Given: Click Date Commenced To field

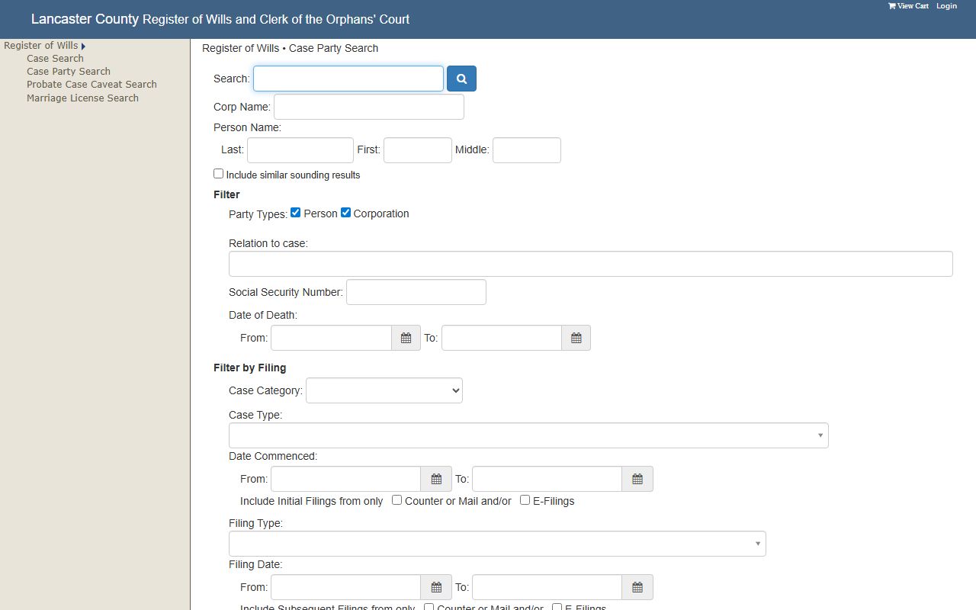Looking at the screenshot, I should tap(547, 479).
